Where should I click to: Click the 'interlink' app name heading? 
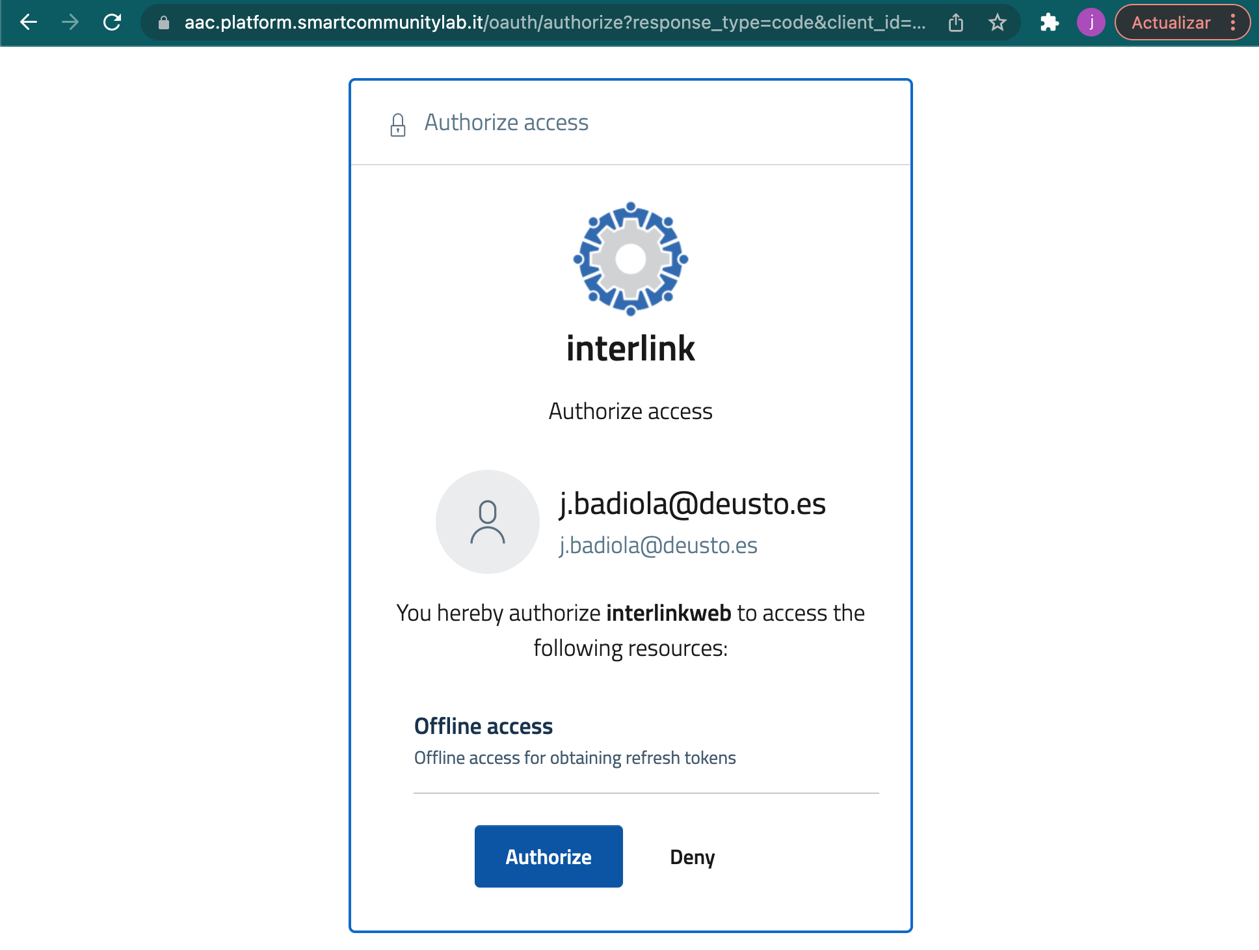(630, 348)
